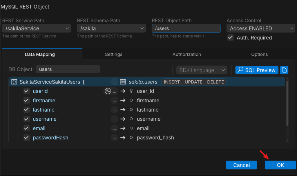Open the REST Service Path dropdown

pyautogui.click(x=36, y=28)
